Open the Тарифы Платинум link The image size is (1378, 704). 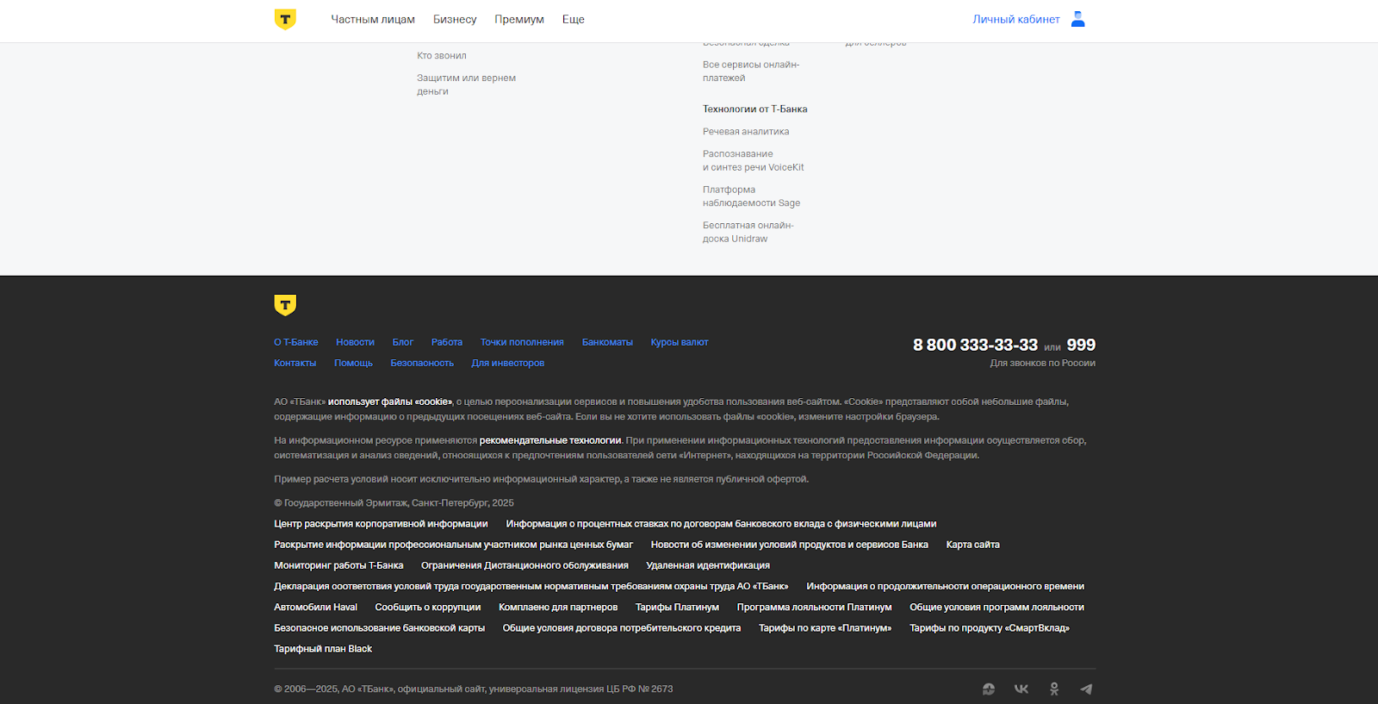coord(677,607)
